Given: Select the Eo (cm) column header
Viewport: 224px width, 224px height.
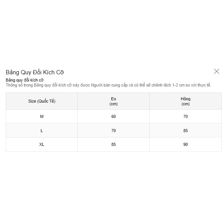Looking at the screenshot, I should tap(114, 101).
